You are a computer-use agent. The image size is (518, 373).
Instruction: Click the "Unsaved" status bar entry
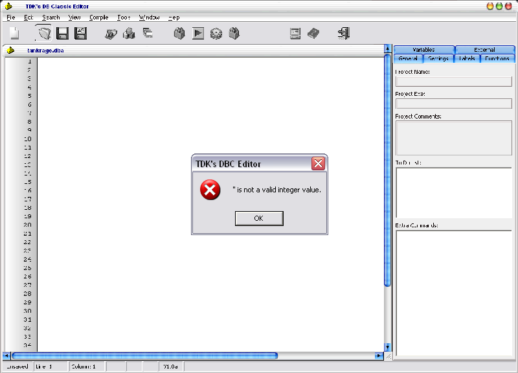coord(17,367)
